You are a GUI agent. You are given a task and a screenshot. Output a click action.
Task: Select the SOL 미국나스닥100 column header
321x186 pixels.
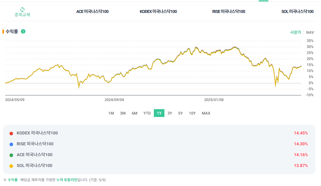click(297, 12)
